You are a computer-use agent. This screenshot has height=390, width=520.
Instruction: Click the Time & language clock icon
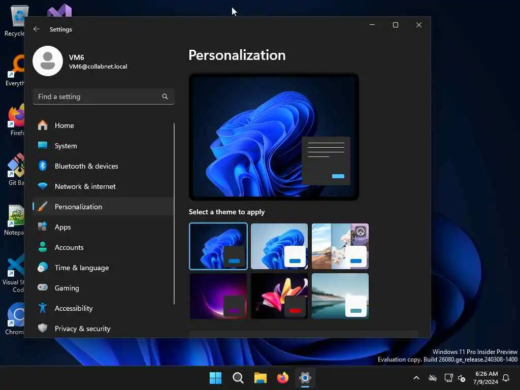click(43, 267)
